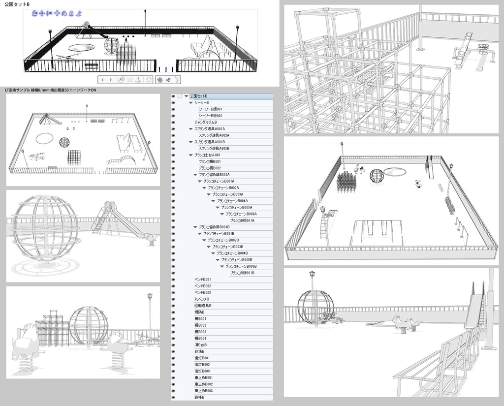
Task: Select the snap-to-ground move manipulator icon
Action: click(79, 13)
